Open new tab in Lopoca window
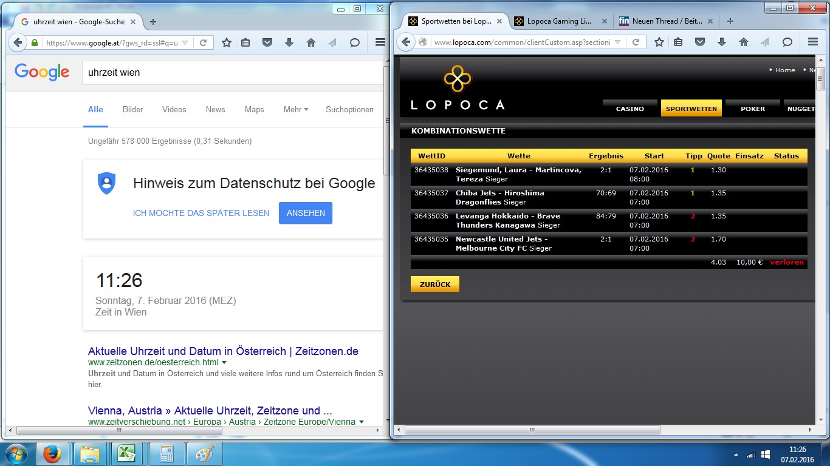830x466 pixels. tap(730, 21)
